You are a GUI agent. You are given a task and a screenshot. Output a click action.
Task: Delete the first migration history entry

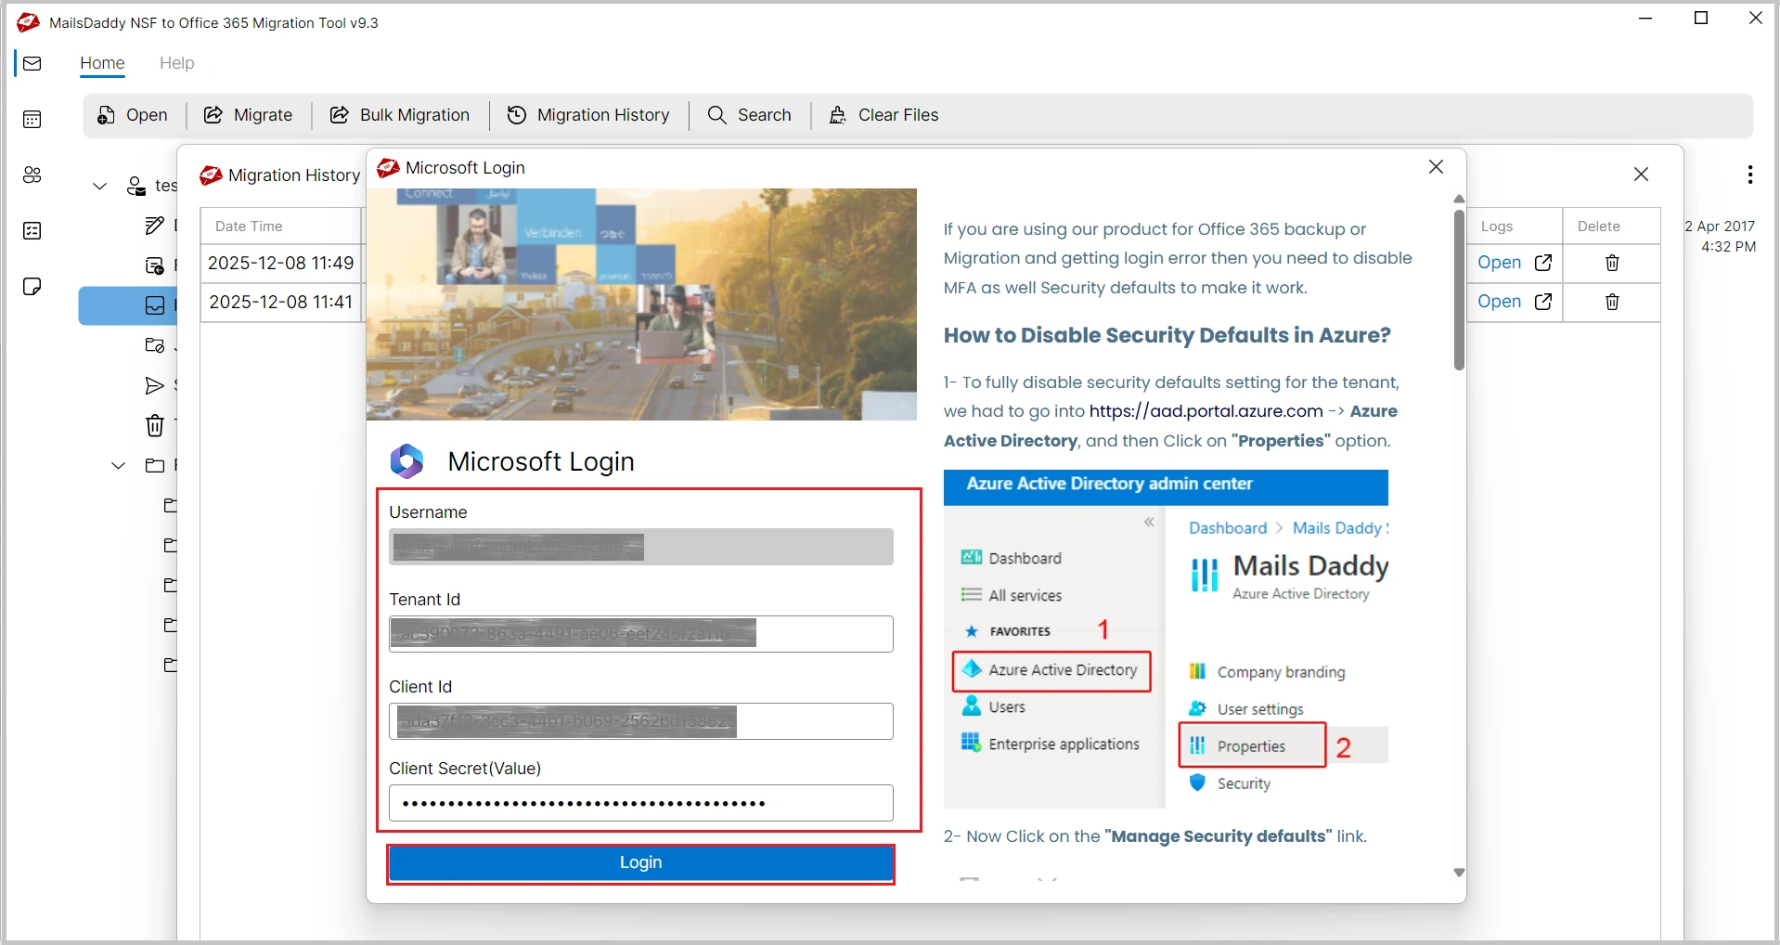pos(1612,263)
